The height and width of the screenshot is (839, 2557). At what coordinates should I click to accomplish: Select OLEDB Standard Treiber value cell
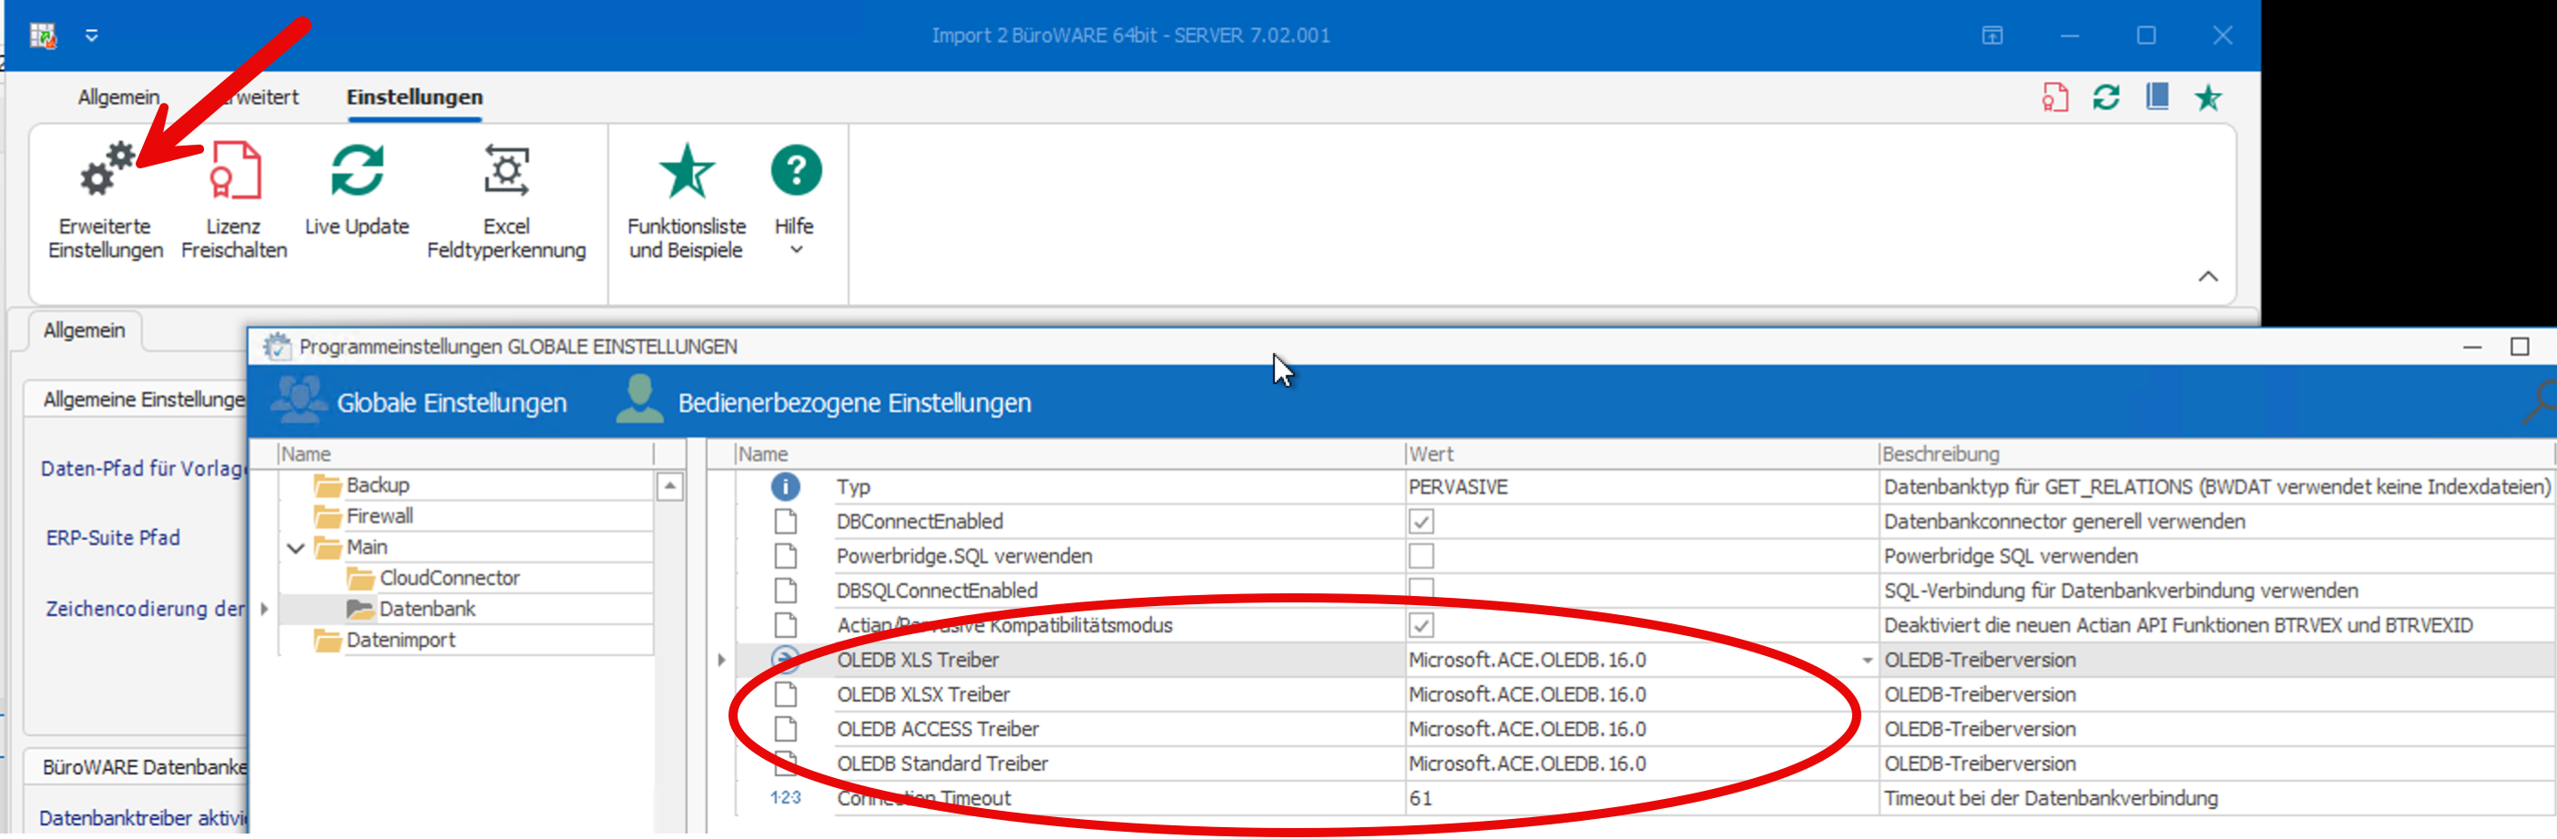[x=1641, y=763]
